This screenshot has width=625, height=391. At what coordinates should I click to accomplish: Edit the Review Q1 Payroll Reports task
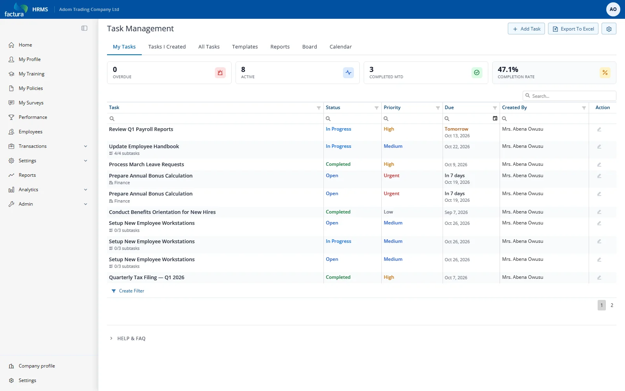[x=599, y=129]
